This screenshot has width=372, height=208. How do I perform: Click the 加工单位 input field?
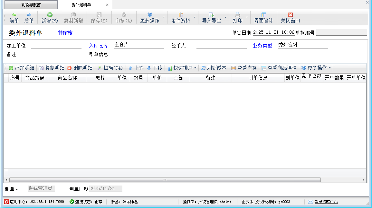[56, 45]
